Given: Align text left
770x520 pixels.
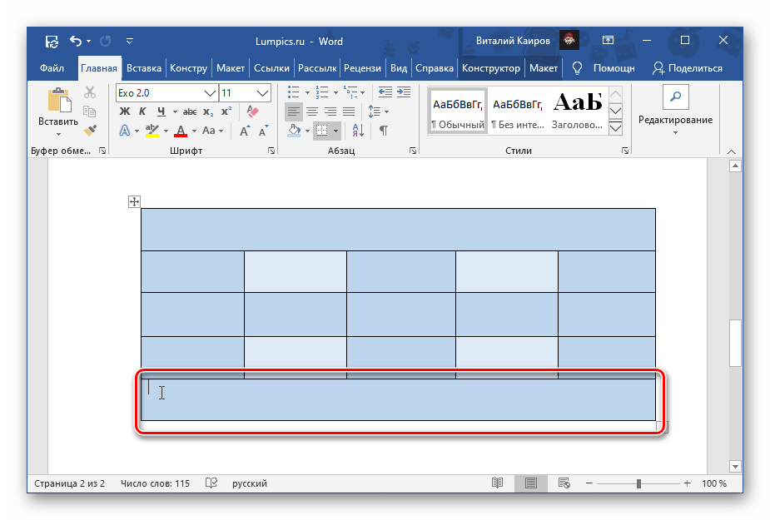Looking at the screenshot, I should [293, 112].
